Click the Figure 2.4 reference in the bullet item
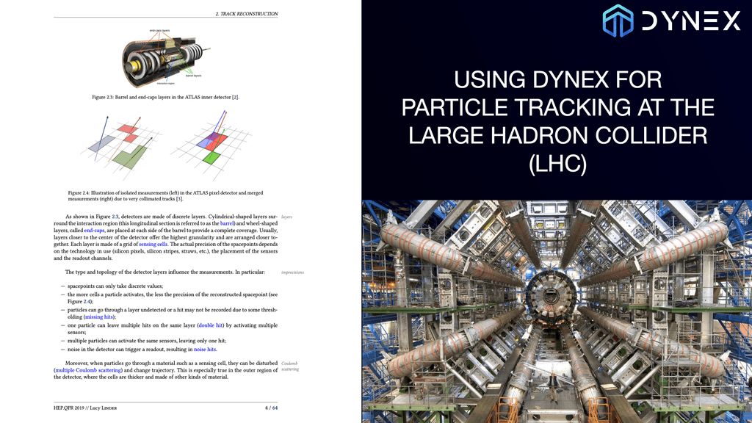 [x=87, y=302]
